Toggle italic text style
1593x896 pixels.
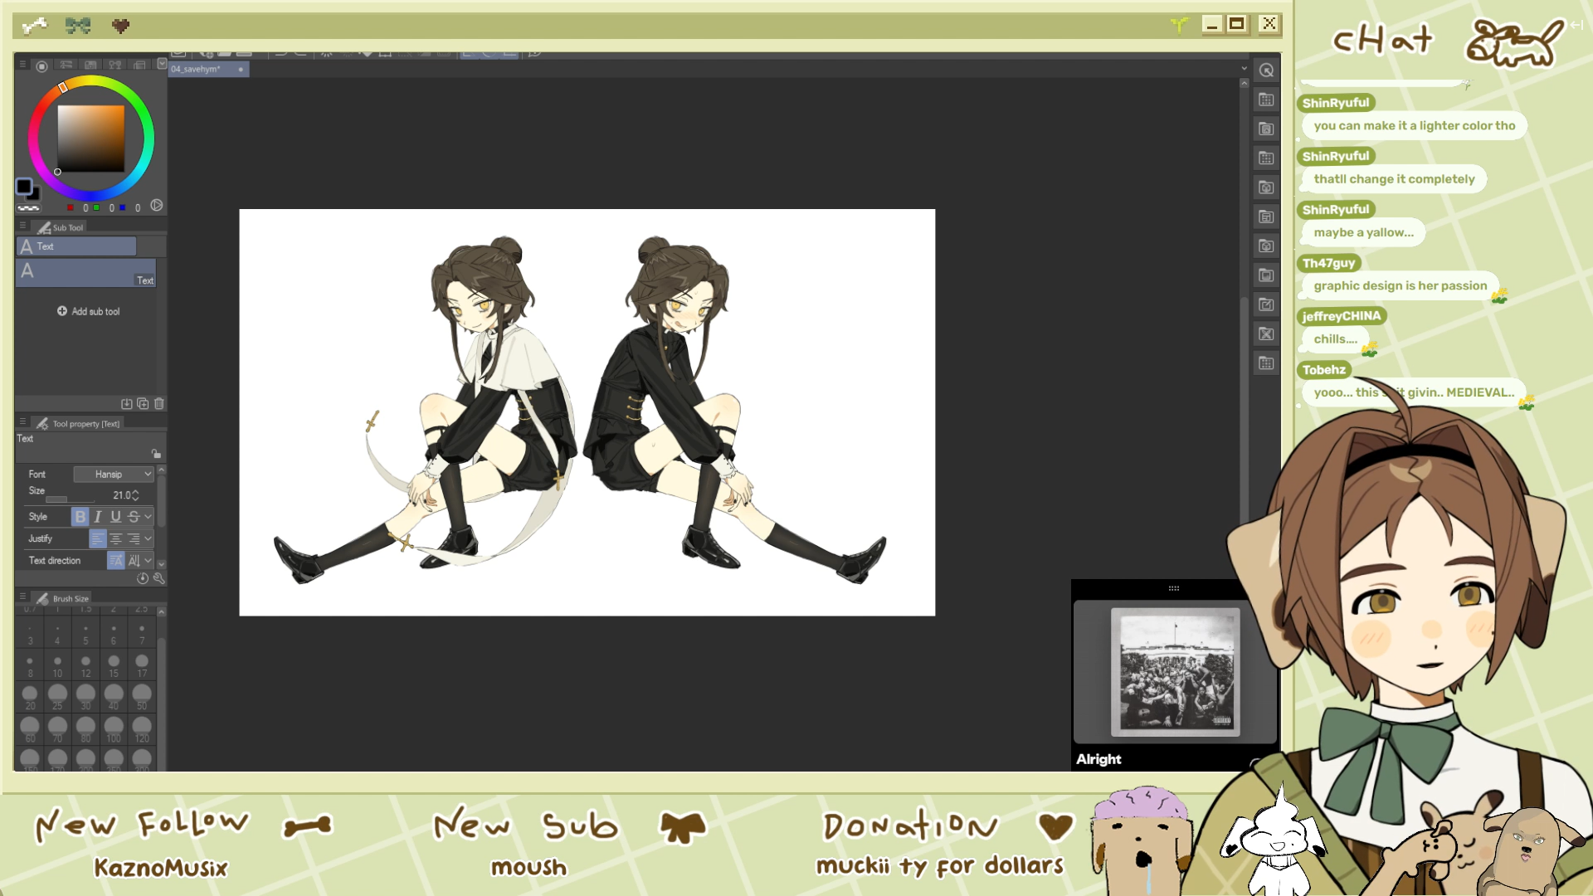pos(98,517)
